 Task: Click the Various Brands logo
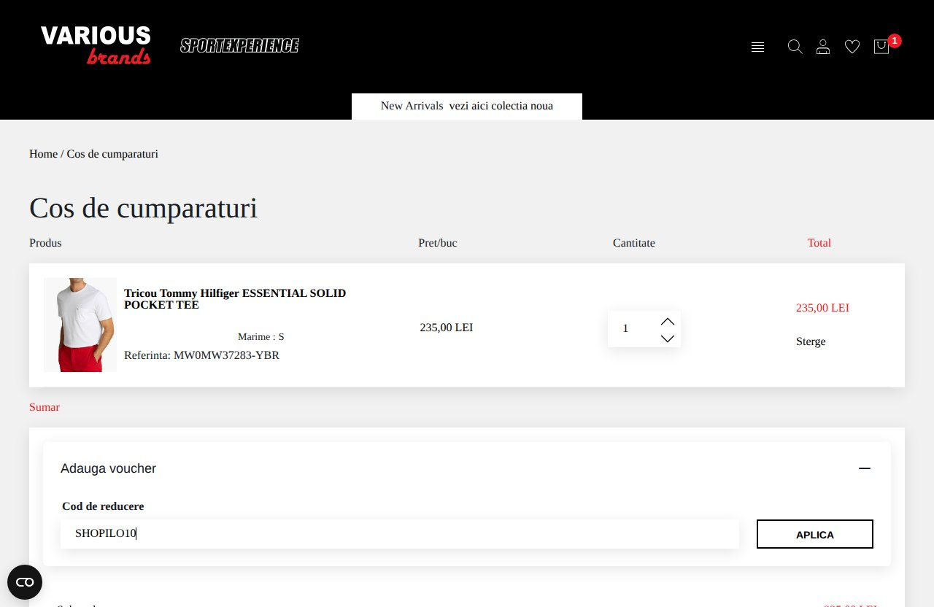point(96,45)
